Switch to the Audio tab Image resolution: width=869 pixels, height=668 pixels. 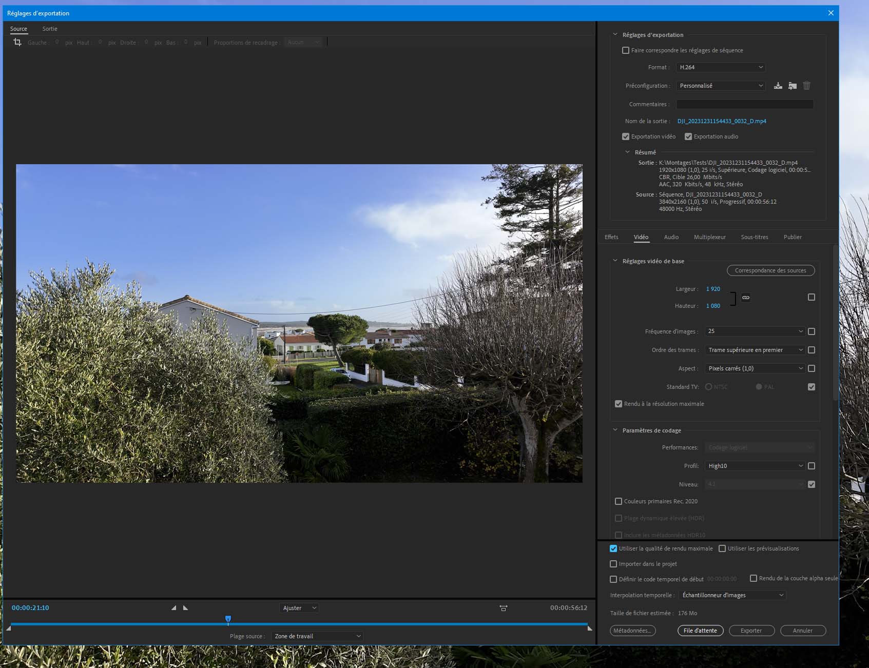tap(671, 237)
